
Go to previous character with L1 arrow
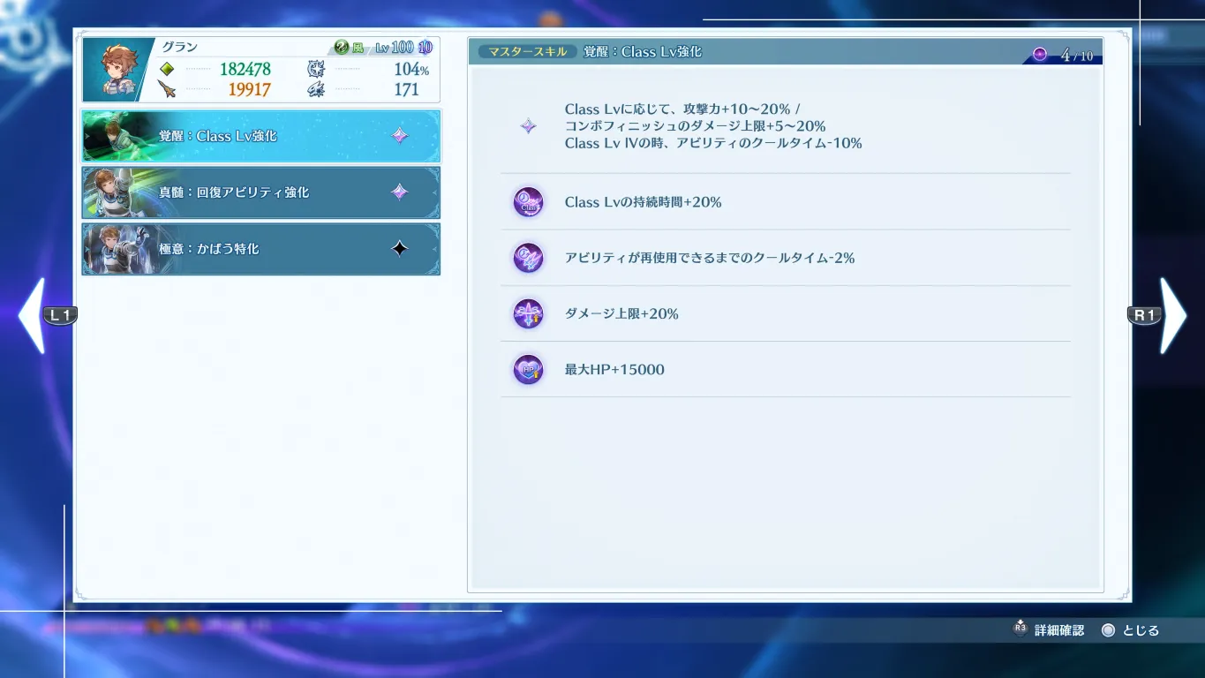pyautogui.click(x=46, y=315)
